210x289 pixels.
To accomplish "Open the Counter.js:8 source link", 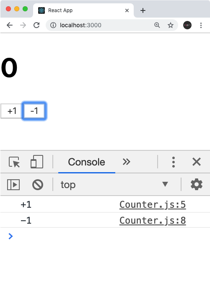I will pyautogui.click(x=153, y=220).
